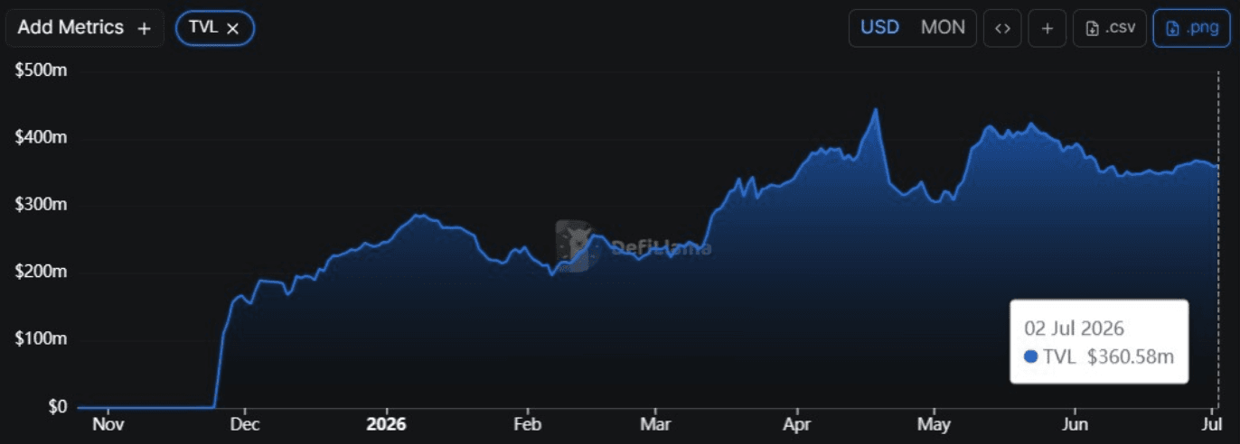Click the plus icon next to embed
Viewport: 1240px width, 444px height.
(x=1047, y=28)
